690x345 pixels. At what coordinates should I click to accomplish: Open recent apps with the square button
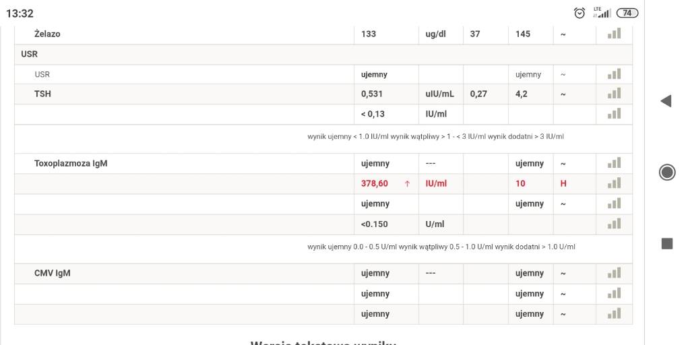[666, 243]
